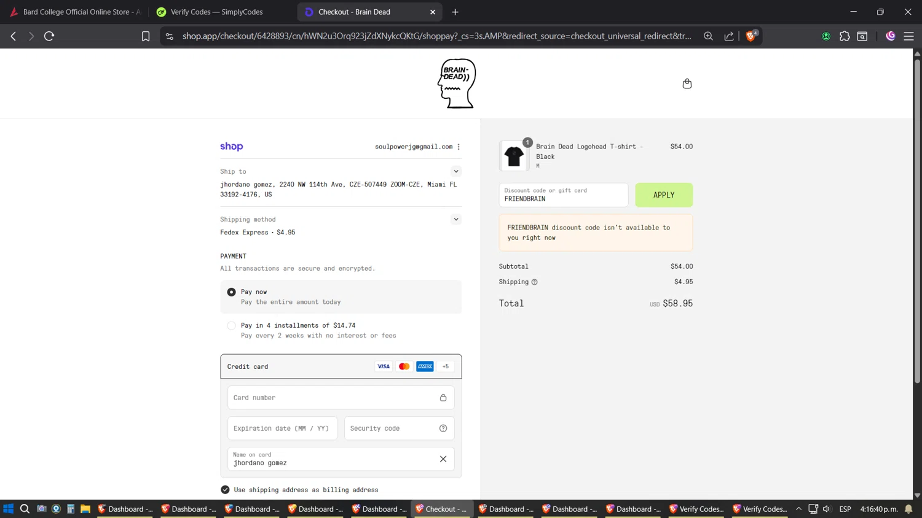The height and width of the screenshot is (518, 922).
Task: Open the volume icon in system tray
Action: coord(827,509)
